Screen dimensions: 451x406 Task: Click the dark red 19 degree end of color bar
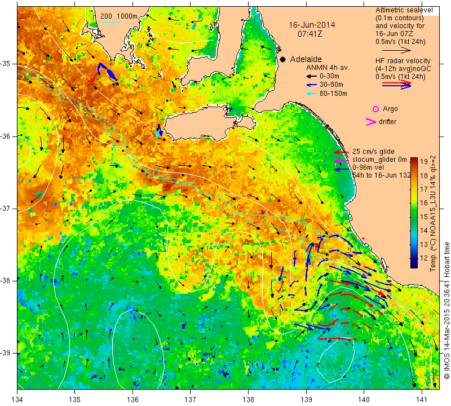coord(414,160)
